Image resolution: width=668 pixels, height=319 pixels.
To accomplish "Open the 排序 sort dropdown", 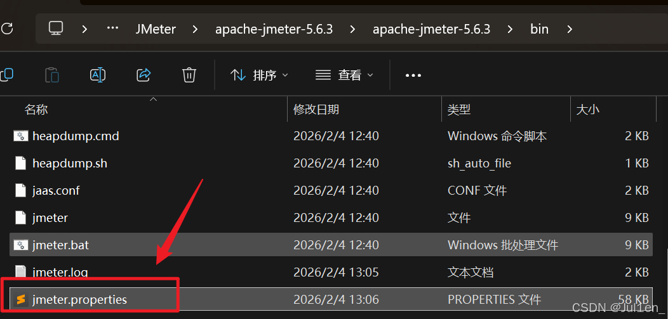I will pos(259,75).
